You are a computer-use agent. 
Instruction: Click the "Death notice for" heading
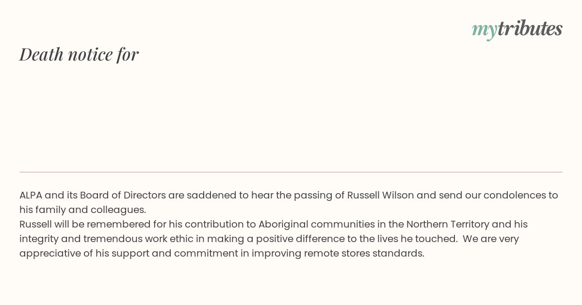(79, 54)
